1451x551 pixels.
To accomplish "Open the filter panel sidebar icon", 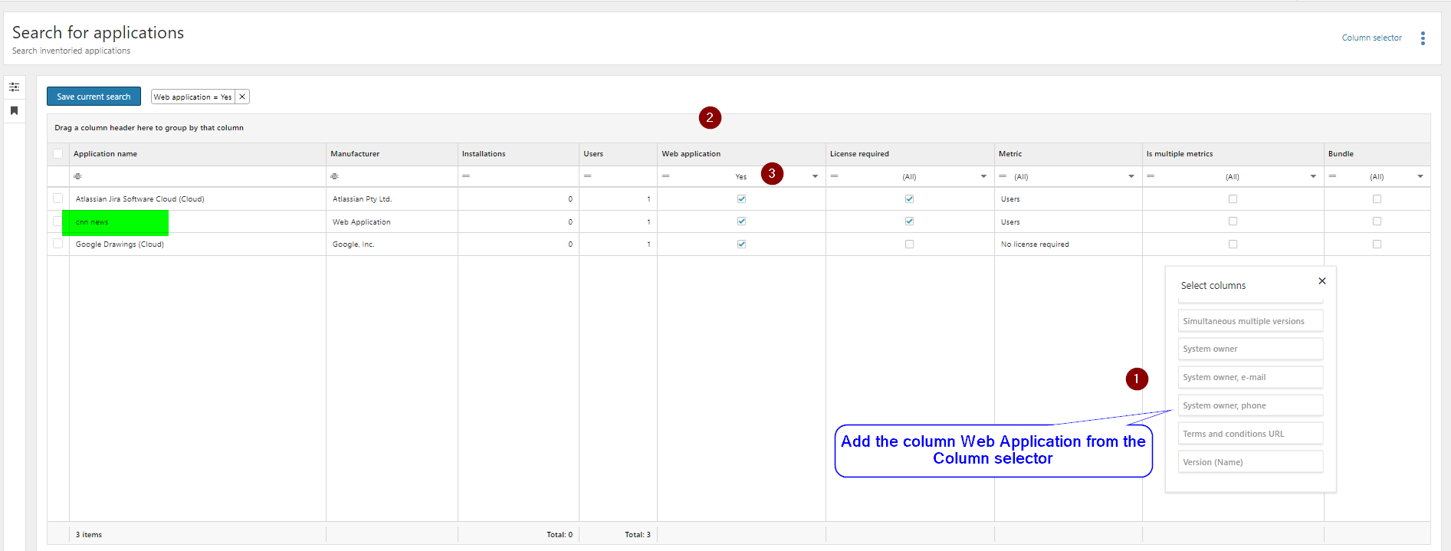I will pyautogui.click(x=14, y=87).
